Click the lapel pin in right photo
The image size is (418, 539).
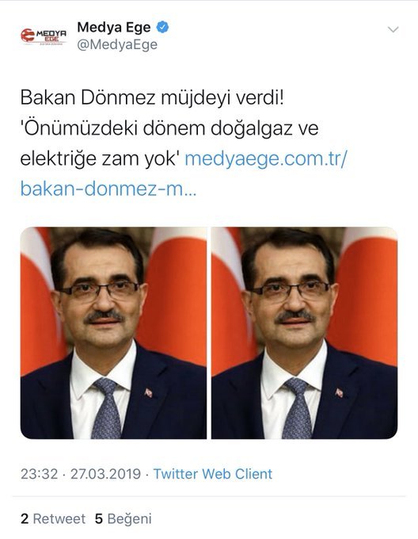point(339,392)
